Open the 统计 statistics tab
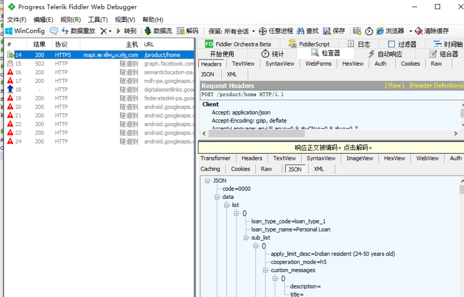Viewport: 464px width, 297px height. (x=272, y=54)
